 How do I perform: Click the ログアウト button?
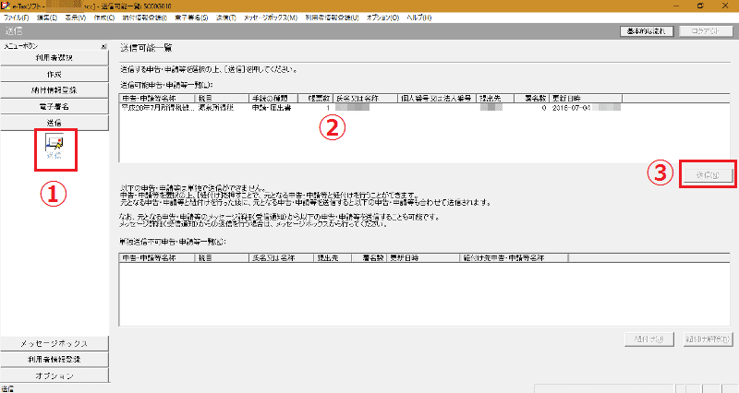(x=706, y=31)
